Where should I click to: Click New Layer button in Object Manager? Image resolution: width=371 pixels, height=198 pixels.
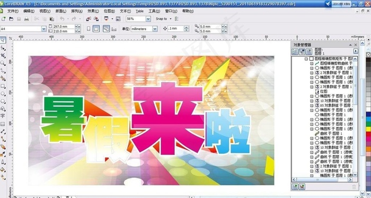pos(295,187)
